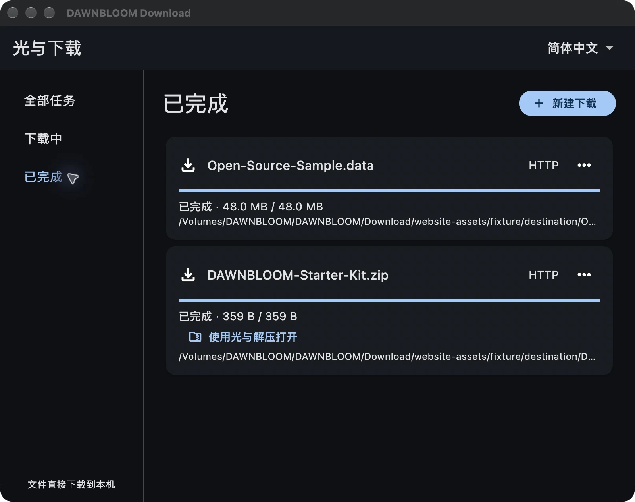Image resolution: width=635 pixels, height=502 pixels.
Task: Click 使用光与解压打开 link
Action: (253, 337)
